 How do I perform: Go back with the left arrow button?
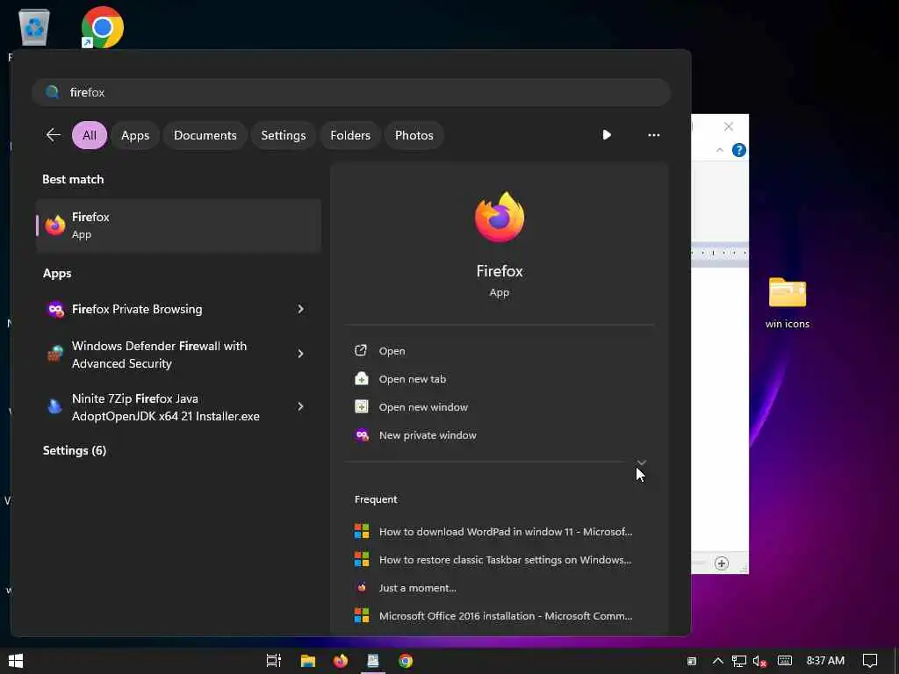(53, 135)
